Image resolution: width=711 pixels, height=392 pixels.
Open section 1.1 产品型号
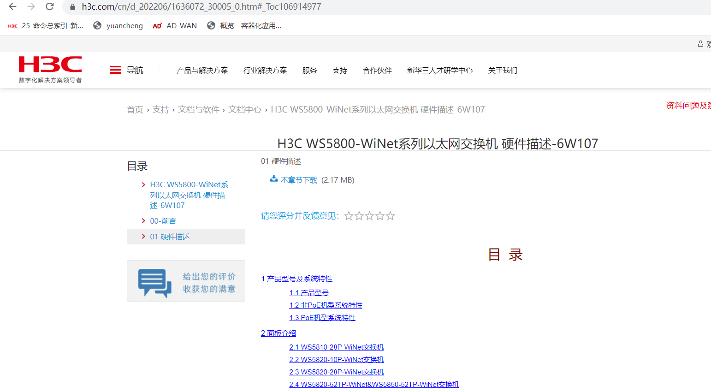309,293
